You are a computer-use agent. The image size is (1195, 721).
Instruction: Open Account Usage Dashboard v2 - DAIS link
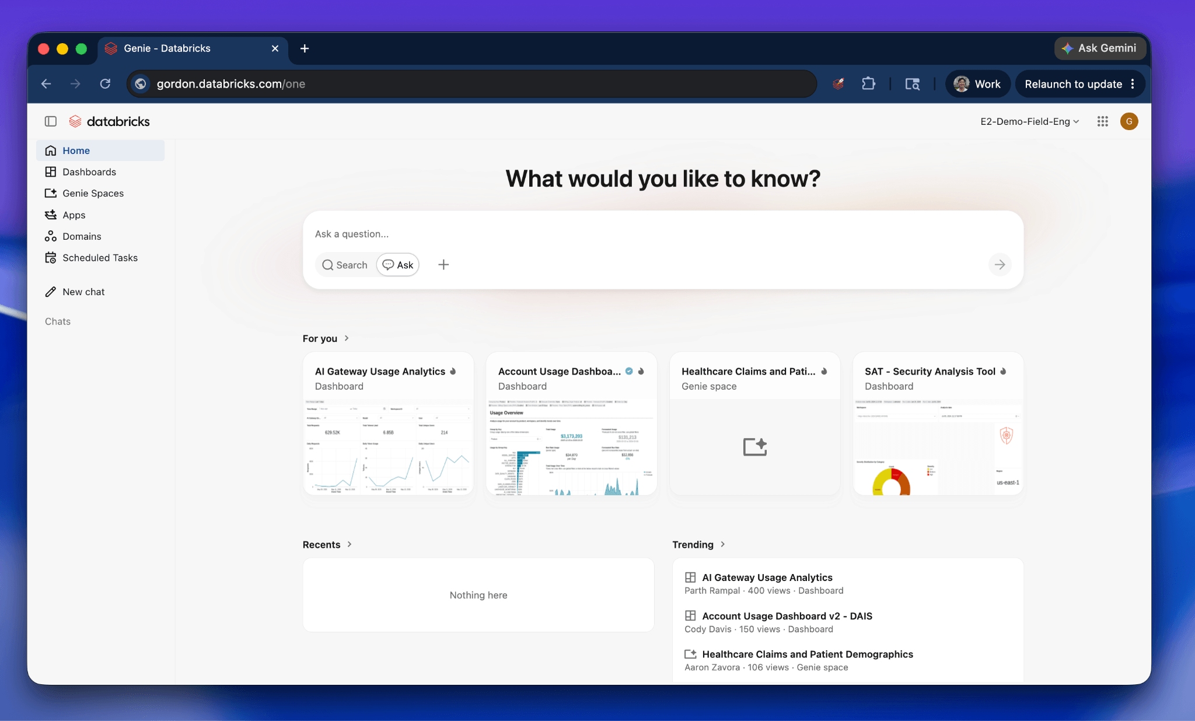pos(787,616)
